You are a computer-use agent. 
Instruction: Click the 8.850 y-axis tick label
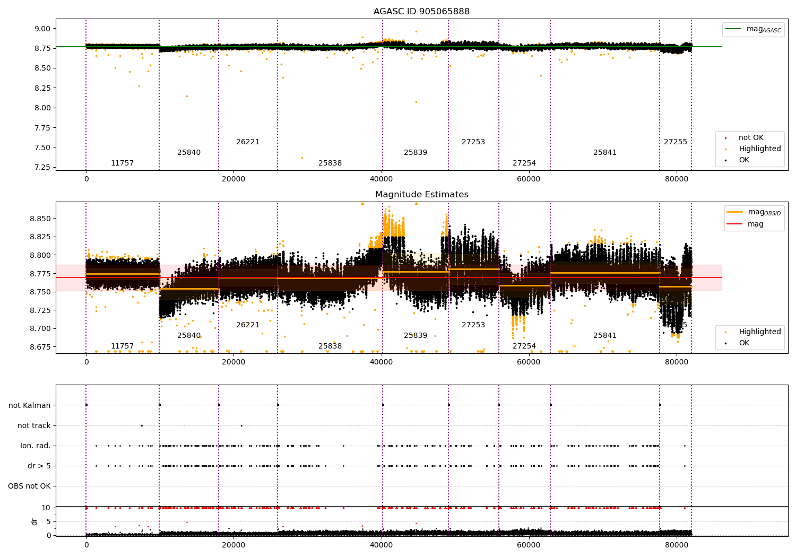point(40,219)
